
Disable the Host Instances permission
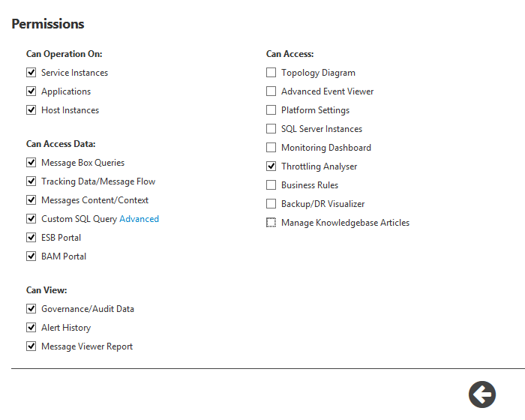point(31,110)
